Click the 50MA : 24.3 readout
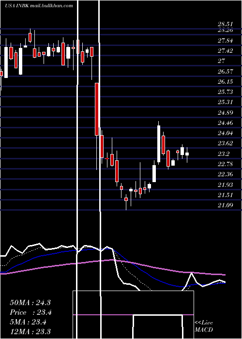 (x=30, y=303)
